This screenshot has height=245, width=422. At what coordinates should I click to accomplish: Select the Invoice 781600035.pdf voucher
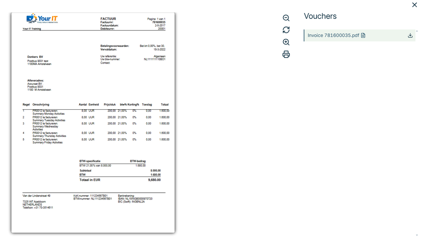pyautogui.click(x=359, y=35)
